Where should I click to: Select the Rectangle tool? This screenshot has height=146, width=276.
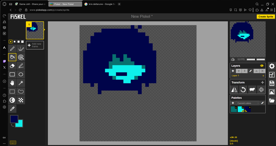tap(12, 74)
